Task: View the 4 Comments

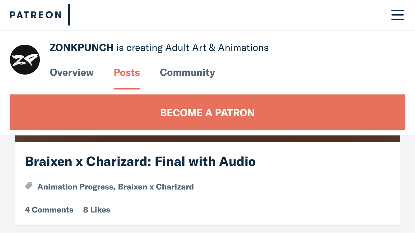Action: pyautogui.click(x=49, y=210)
